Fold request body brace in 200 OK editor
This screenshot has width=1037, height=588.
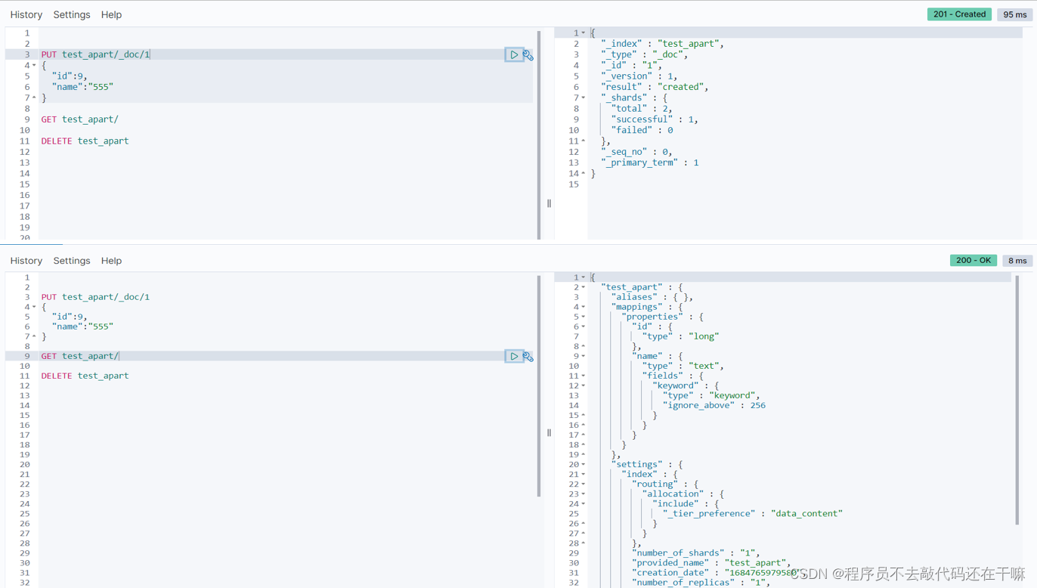34,307
